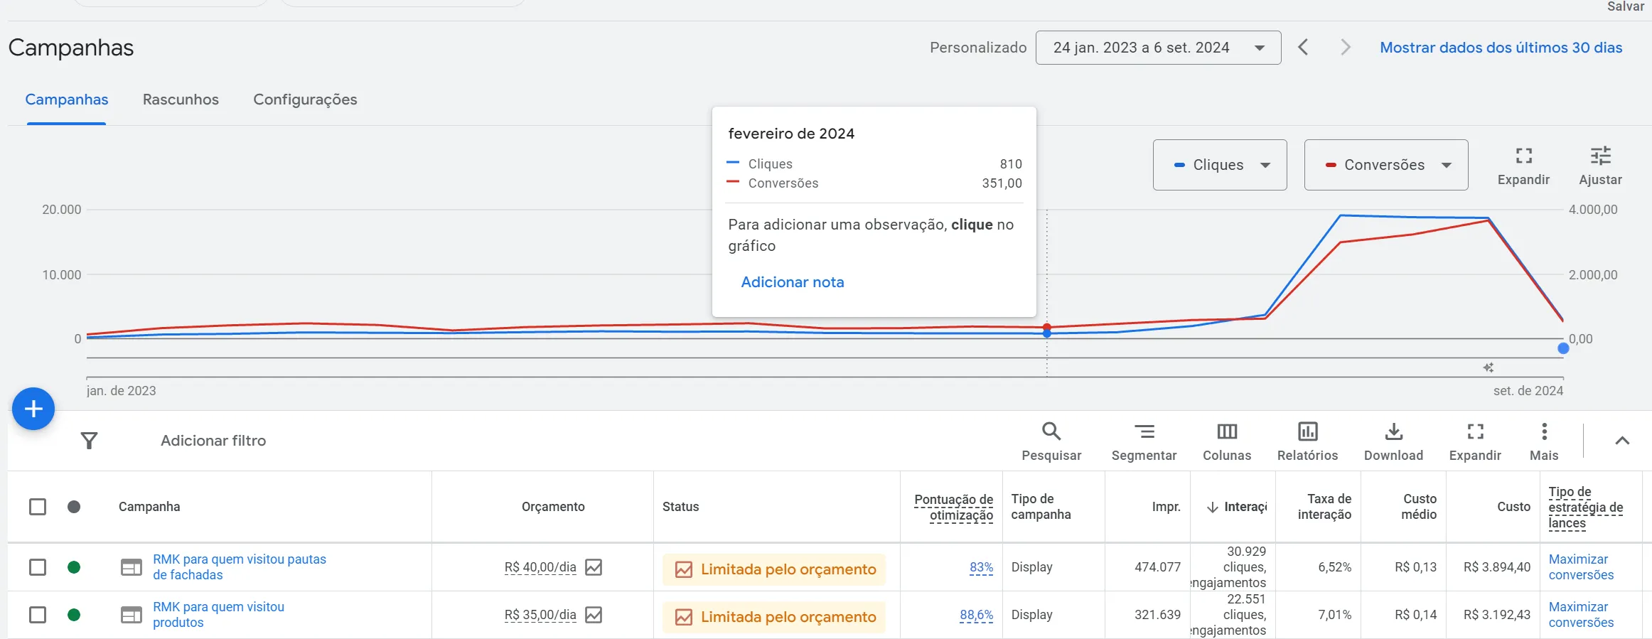
Task: Open the Cliques metric dropdown
Action: (x=1219, y=165)
